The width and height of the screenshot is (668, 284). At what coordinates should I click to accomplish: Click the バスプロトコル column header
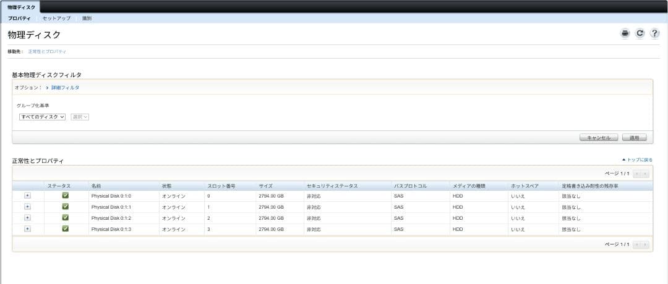[x=420, y=186]
